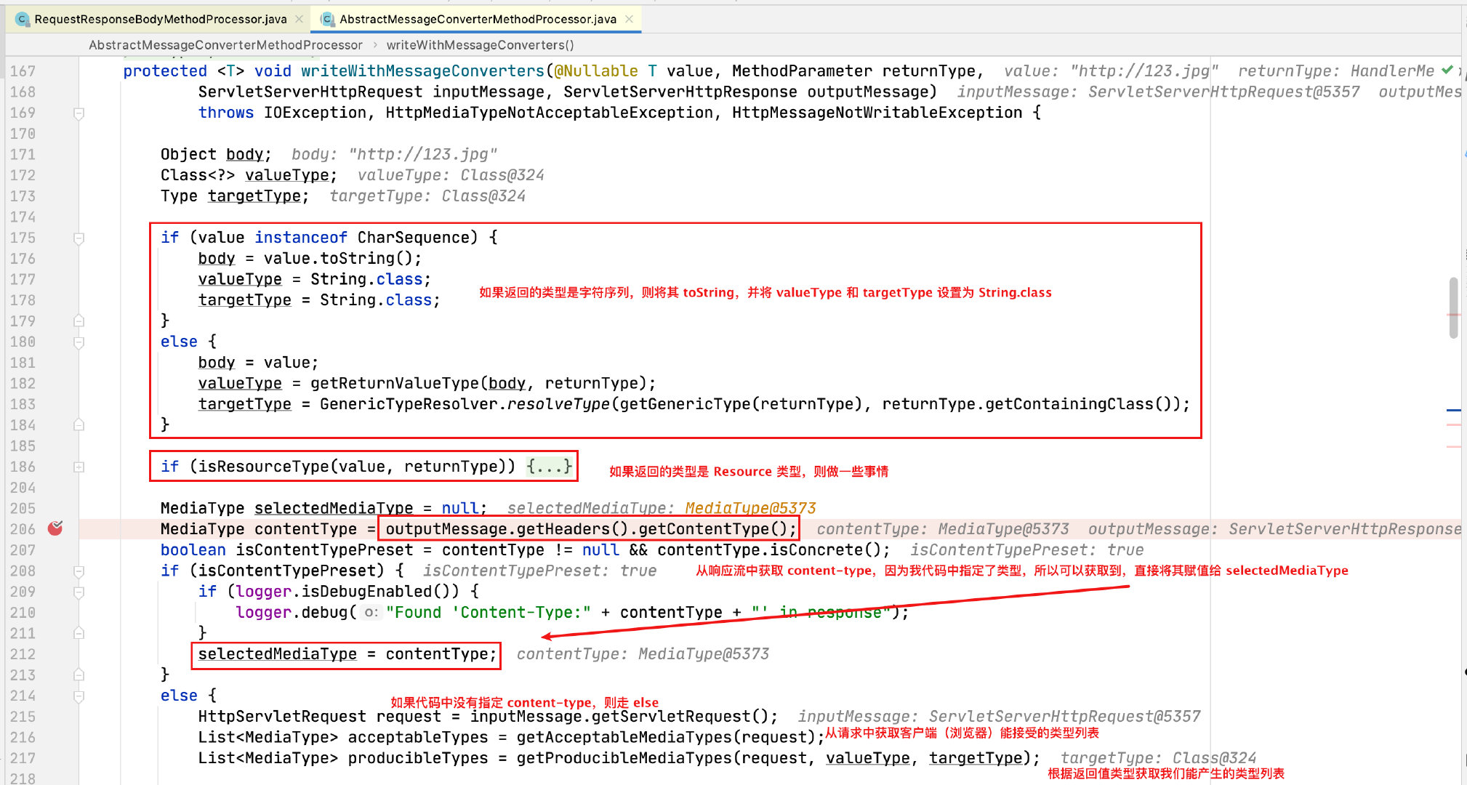Collapse the else block at line 214
This screenshot has height=785, width=1467.
pyautogui.click(x=79, y=696)
